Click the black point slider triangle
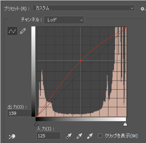 tap(36, 124)
